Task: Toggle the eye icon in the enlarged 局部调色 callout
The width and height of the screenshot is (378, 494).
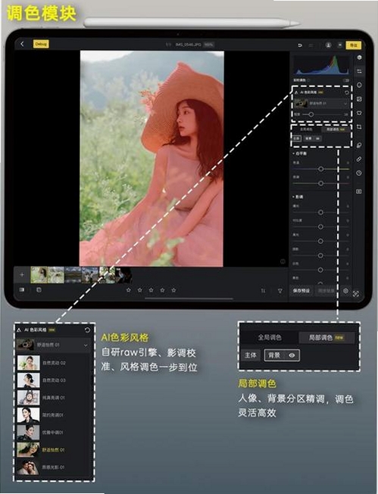Action: 292,355
